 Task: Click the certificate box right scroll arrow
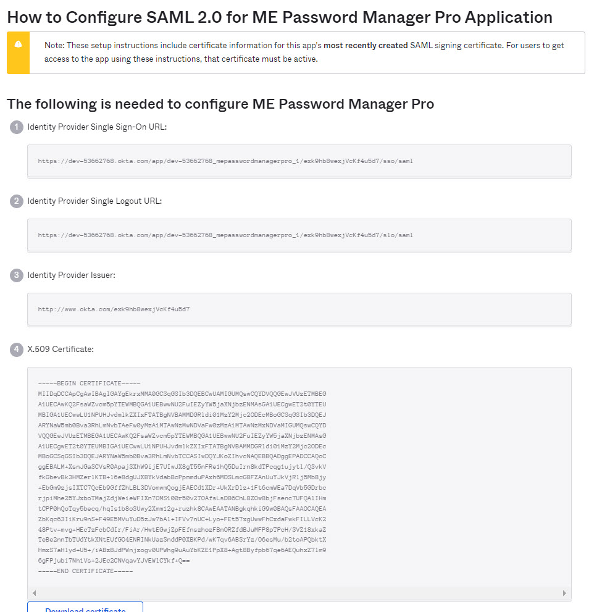[x=564, y=593]
